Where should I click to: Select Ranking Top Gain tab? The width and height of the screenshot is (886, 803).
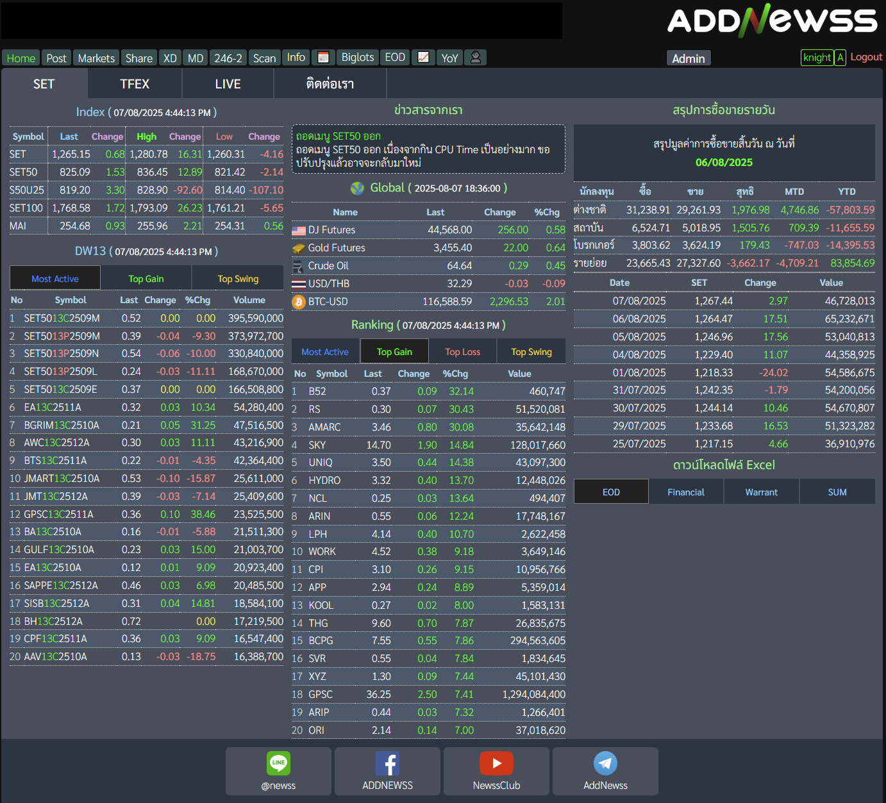tap(394, 352)
